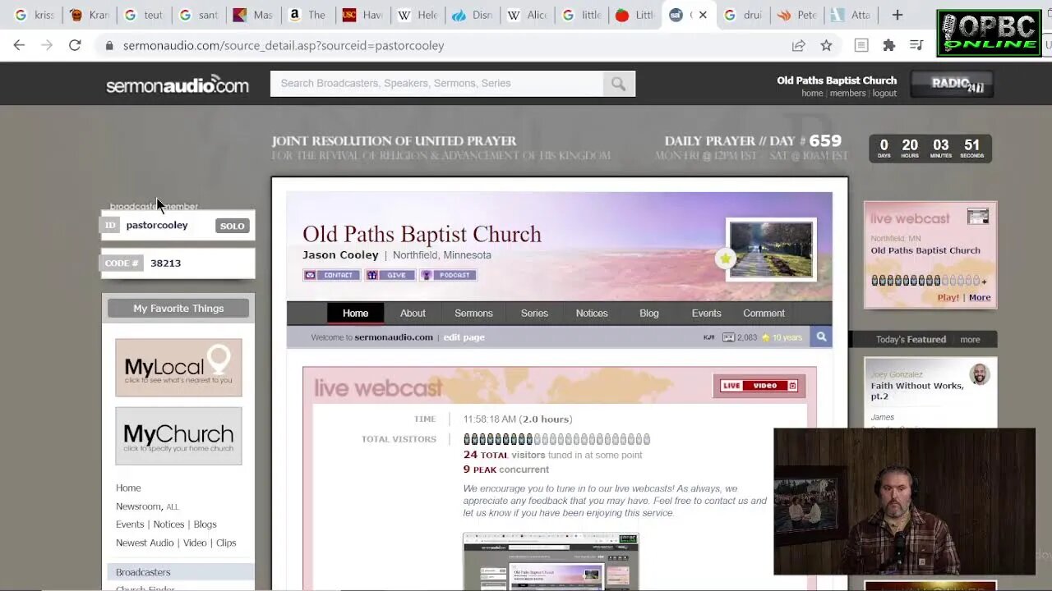This screenshot has height=591, width=1052.
Task: Click the 'Blogs' sidebar link
Action: (205, 525)
